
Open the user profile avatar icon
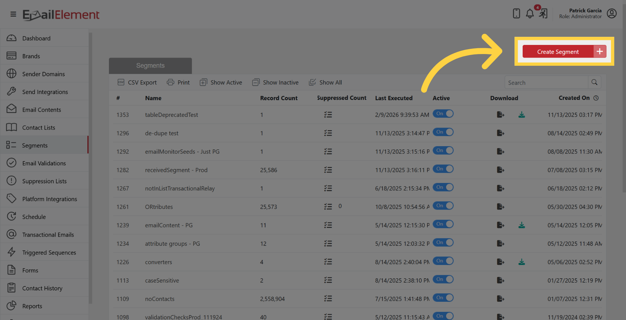[612, 13]
